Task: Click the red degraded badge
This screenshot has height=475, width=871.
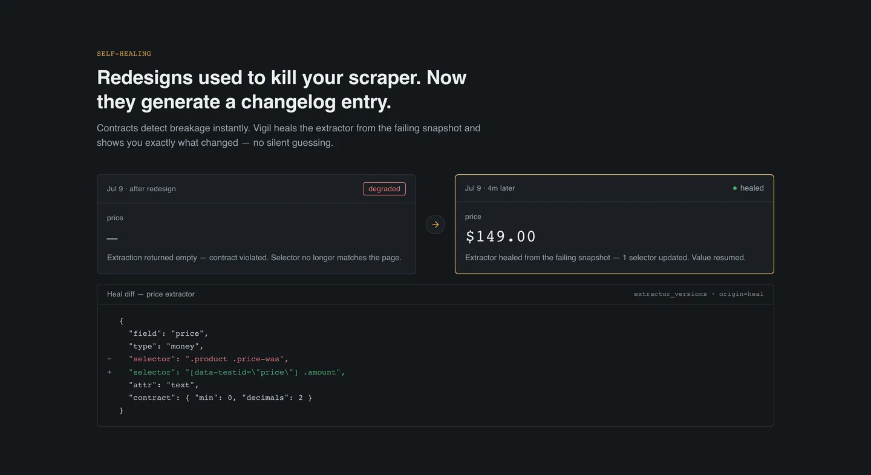Action: tap(384, 189)
